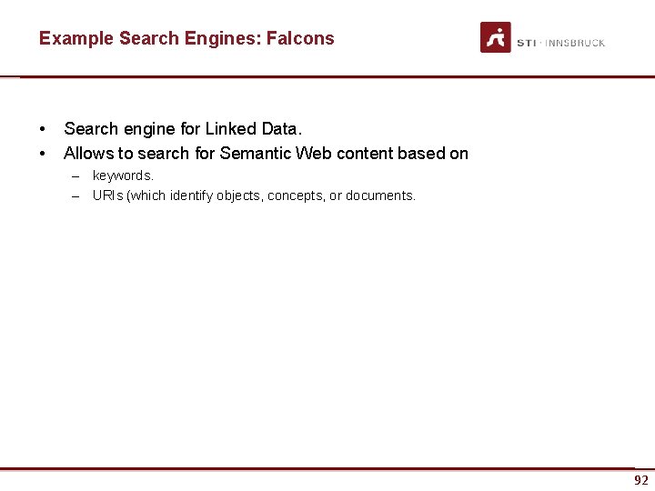
Task: Click the 'Search engine for Linked Data' bullet
Action: [x=183, y=129]
